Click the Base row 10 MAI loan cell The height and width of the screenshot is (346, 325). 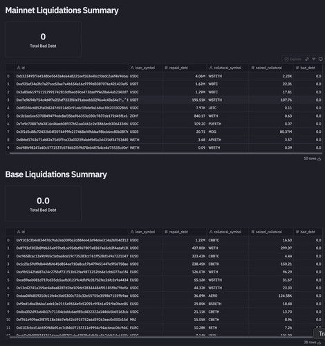pos(145,320)
